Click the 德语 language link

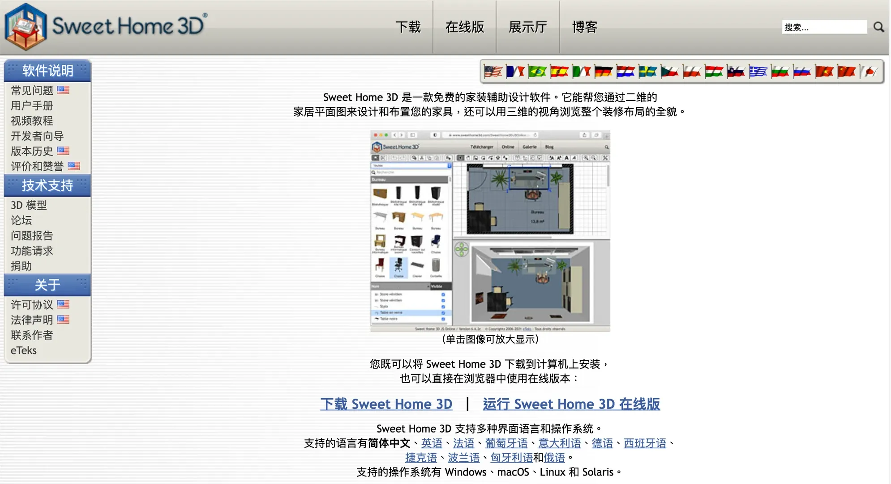602,443
